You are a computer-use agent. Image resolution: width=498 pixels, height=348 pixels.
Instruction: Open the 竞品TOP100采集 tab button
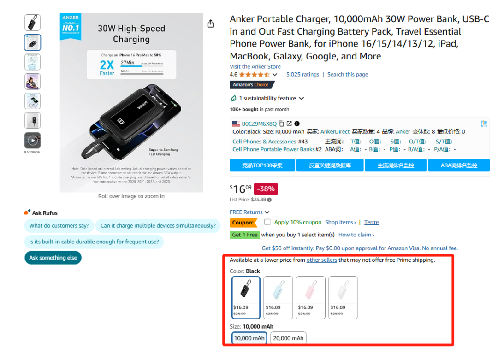pyautogui.click(x=262, y=165)
